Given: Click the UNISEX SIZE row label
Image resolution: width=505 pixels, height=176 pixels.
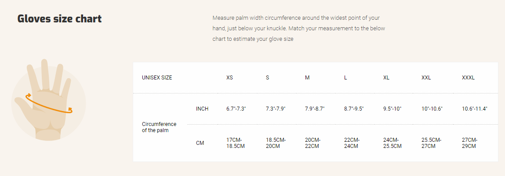Looking at the screenshot, I should click(x=157, y=78).
